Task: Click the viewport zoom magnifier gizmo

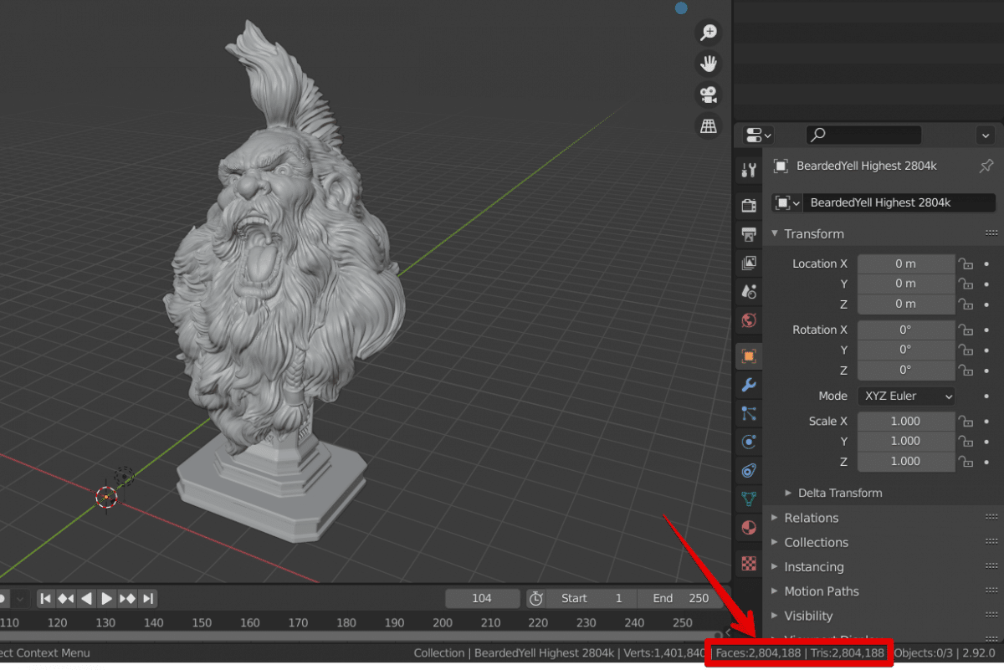Action: (x=709, y=33)
